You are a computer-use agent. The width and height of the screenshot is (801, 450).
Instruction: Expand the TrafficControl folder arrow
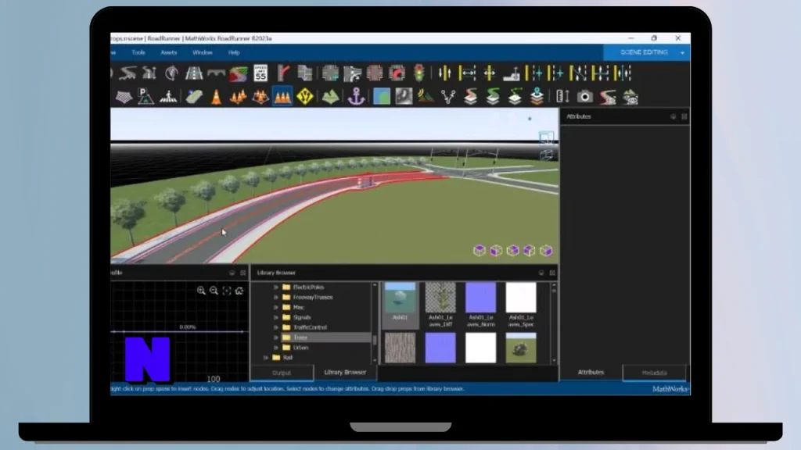(x=276, y=327)
